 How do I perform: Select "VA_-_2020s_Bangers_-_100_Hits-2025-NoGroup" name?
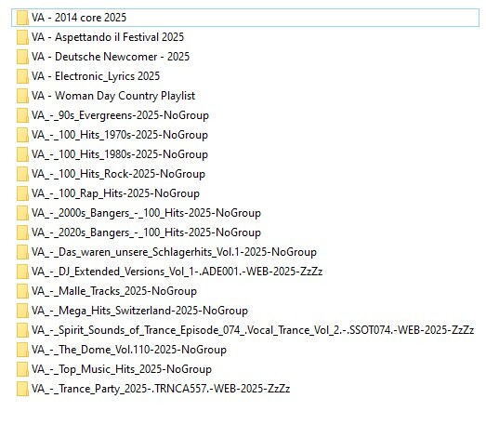(x=146, y=232)
